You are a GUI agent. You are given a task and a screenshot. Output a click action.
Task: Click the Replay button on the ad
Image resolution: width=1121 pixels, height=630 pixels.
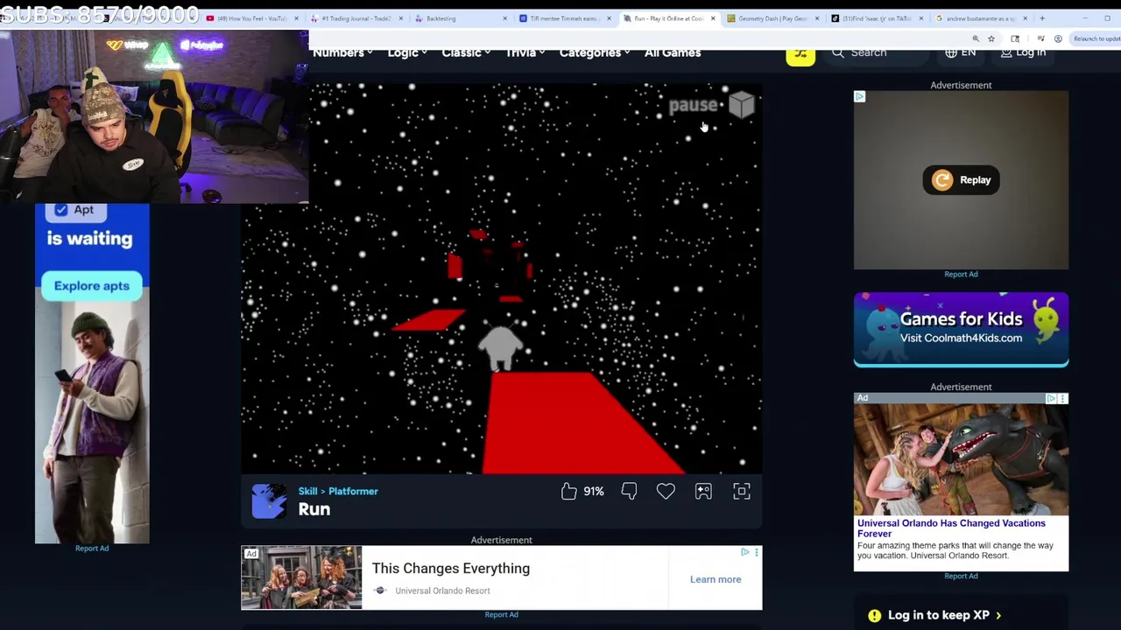point(962,180)
